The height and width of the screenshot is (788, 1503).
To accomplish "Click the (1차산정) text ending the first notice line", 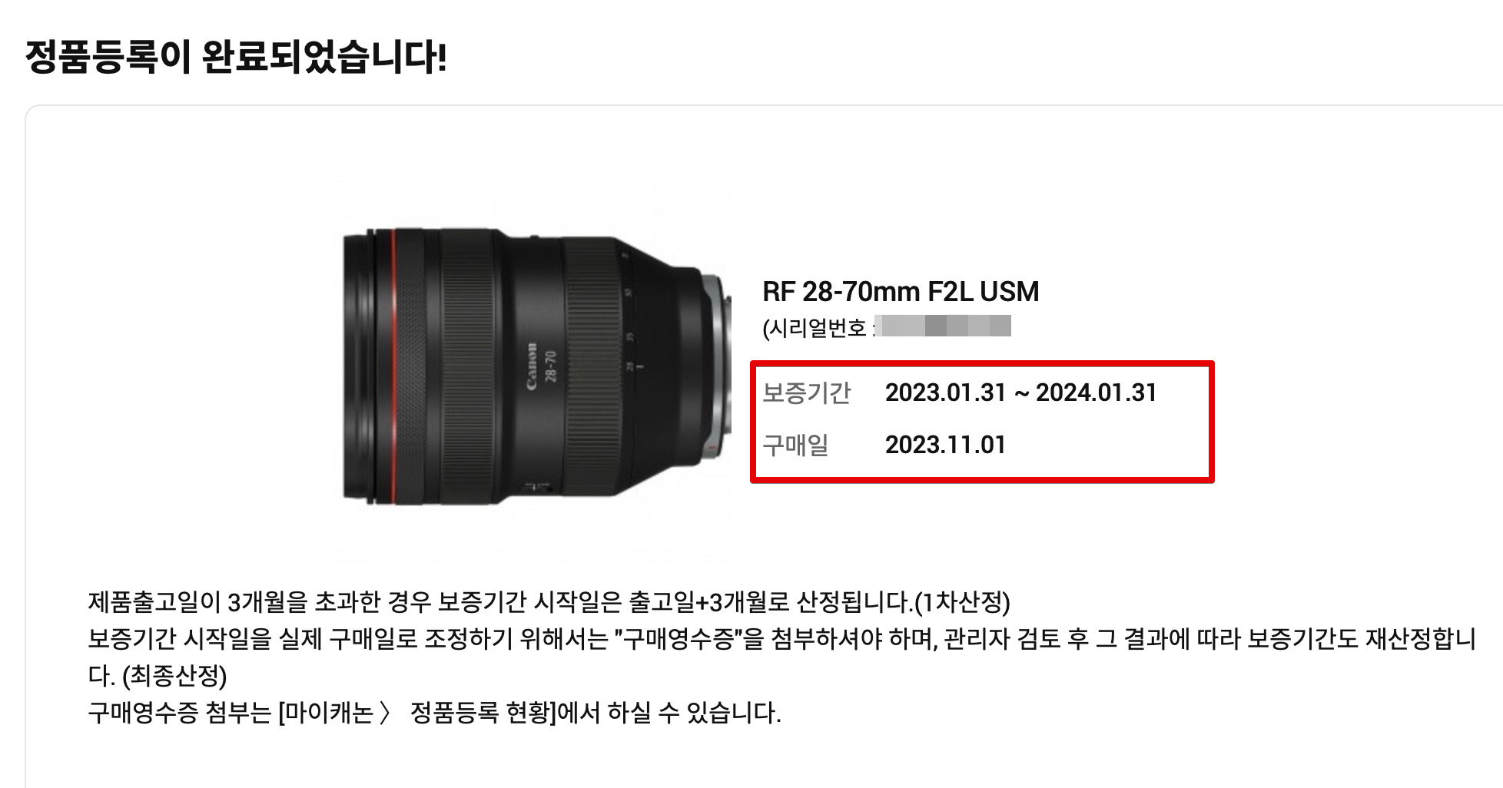I will click(x=962, y=601).
